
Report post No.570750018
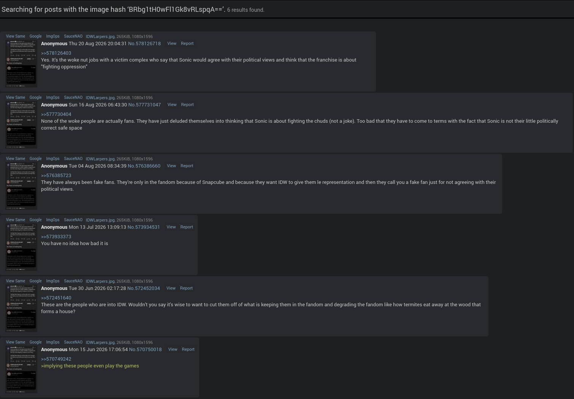188,350
